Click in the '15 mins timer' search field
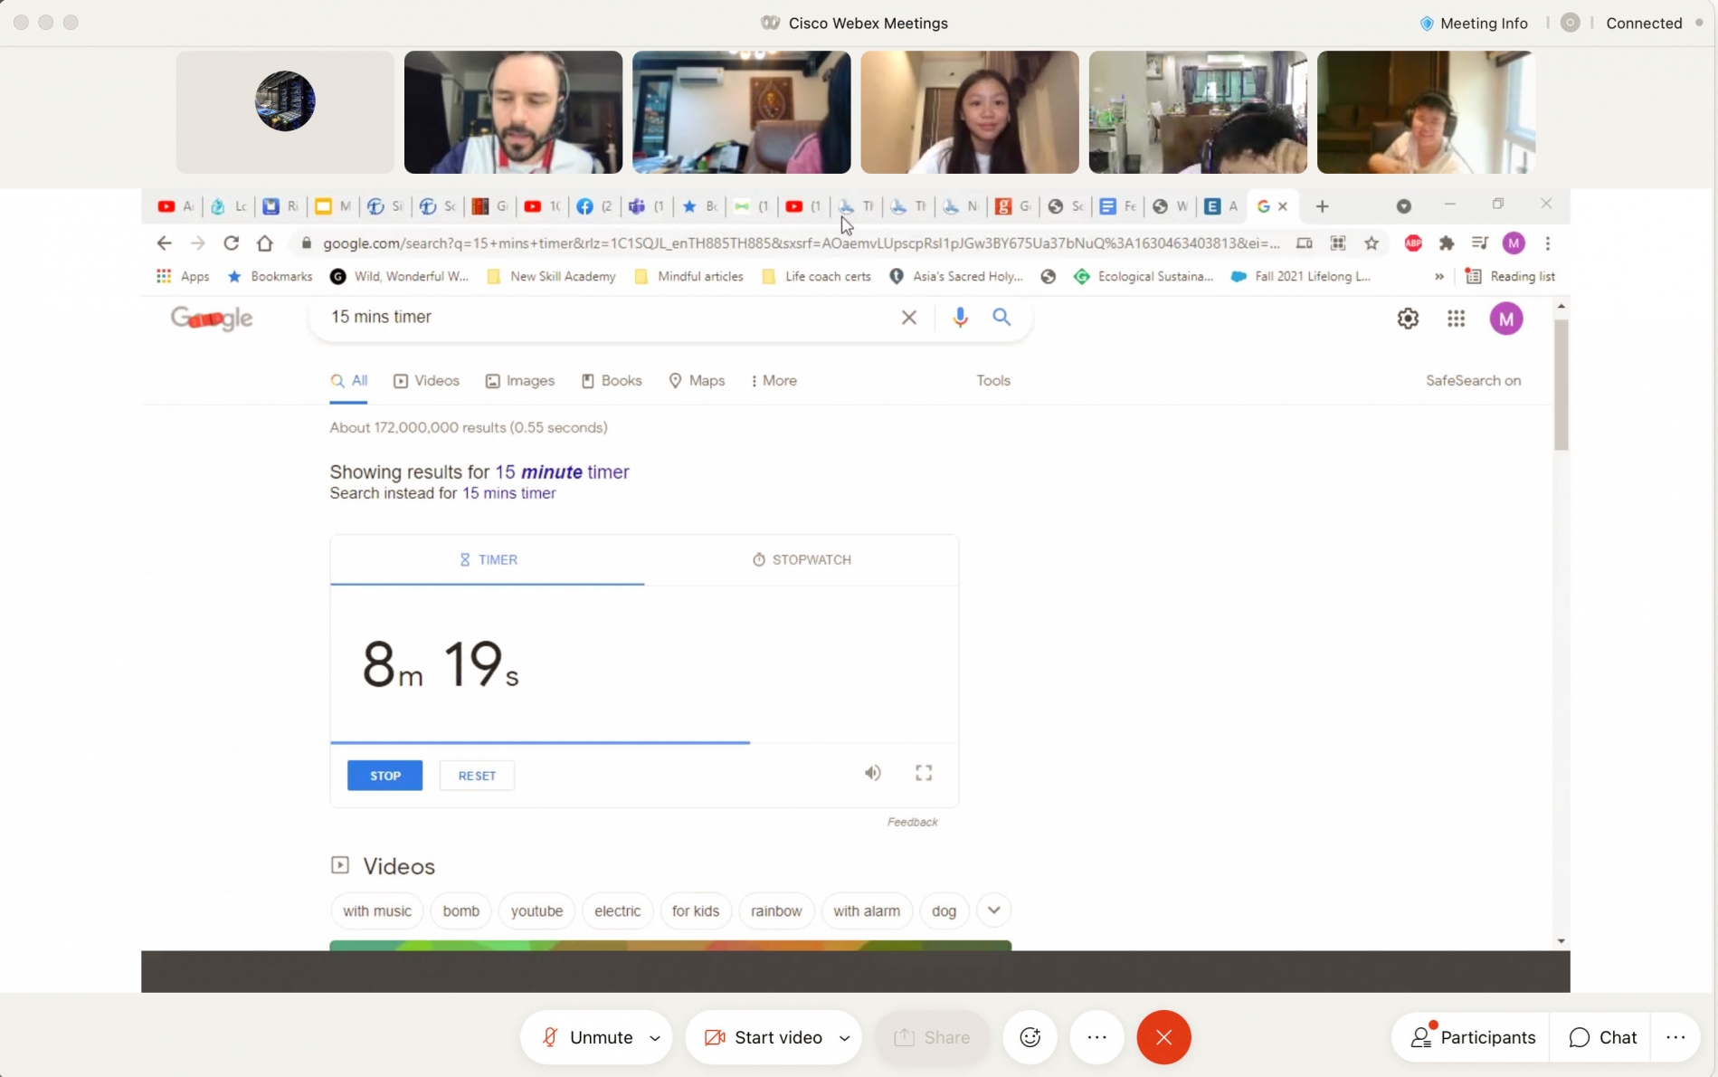Screen dimensions: 1718x1077 (606, 317)
